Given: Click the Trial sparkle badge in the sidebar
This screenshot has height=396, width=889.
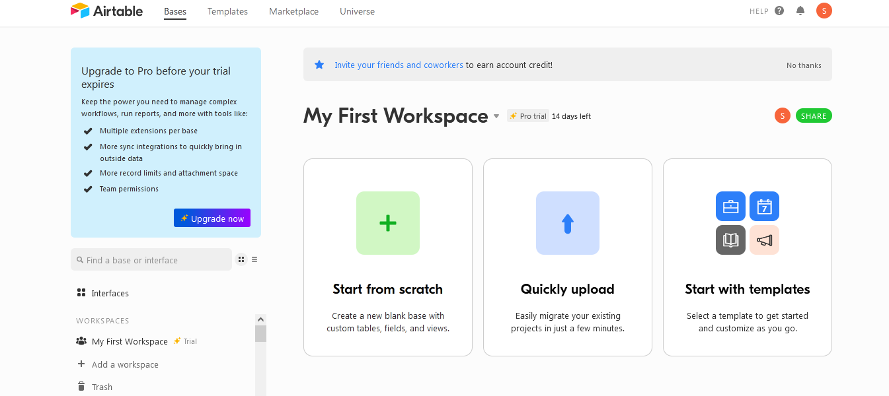Looking at the screenshot, I should (x=185, y=341).
